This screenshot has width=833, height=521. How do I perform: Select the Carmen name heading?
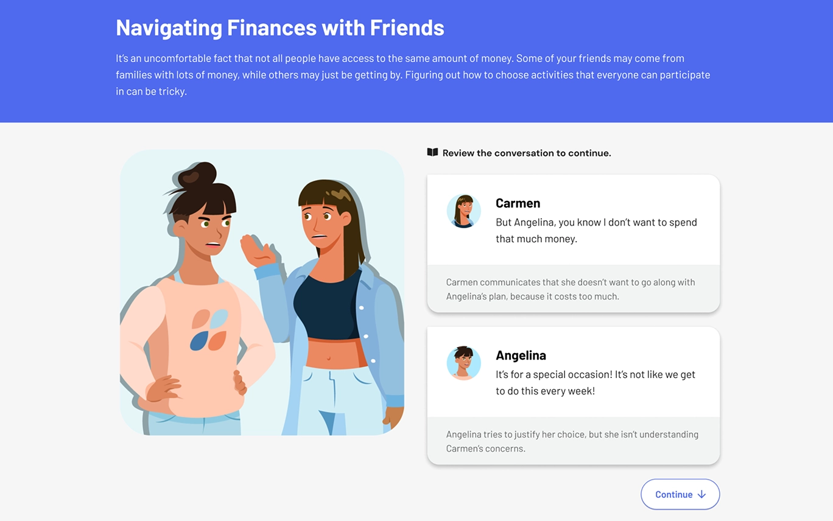(x=518, y=203)
